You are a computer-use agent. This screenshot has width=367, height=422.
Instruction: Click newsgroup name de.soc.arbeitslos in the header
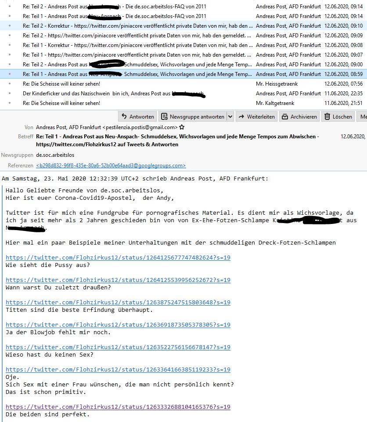point(55,155)
